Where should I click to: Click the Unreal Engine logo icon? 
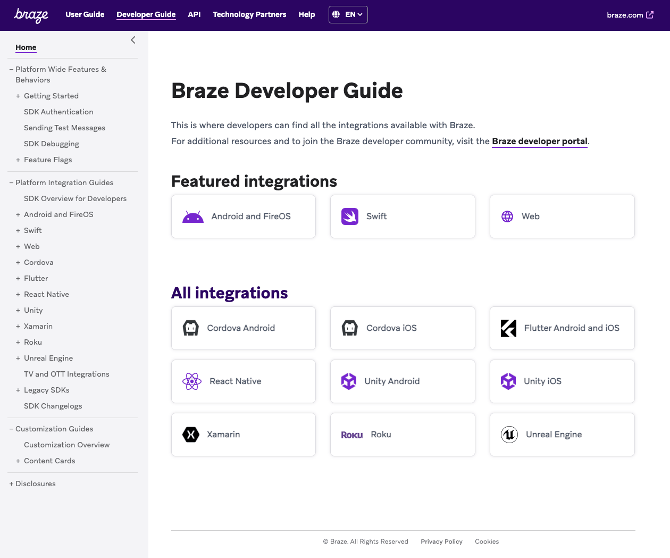tap(509, 435)
